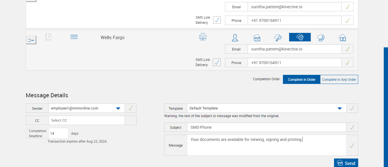Select the cloud email authentication icon

pos(257,37)
